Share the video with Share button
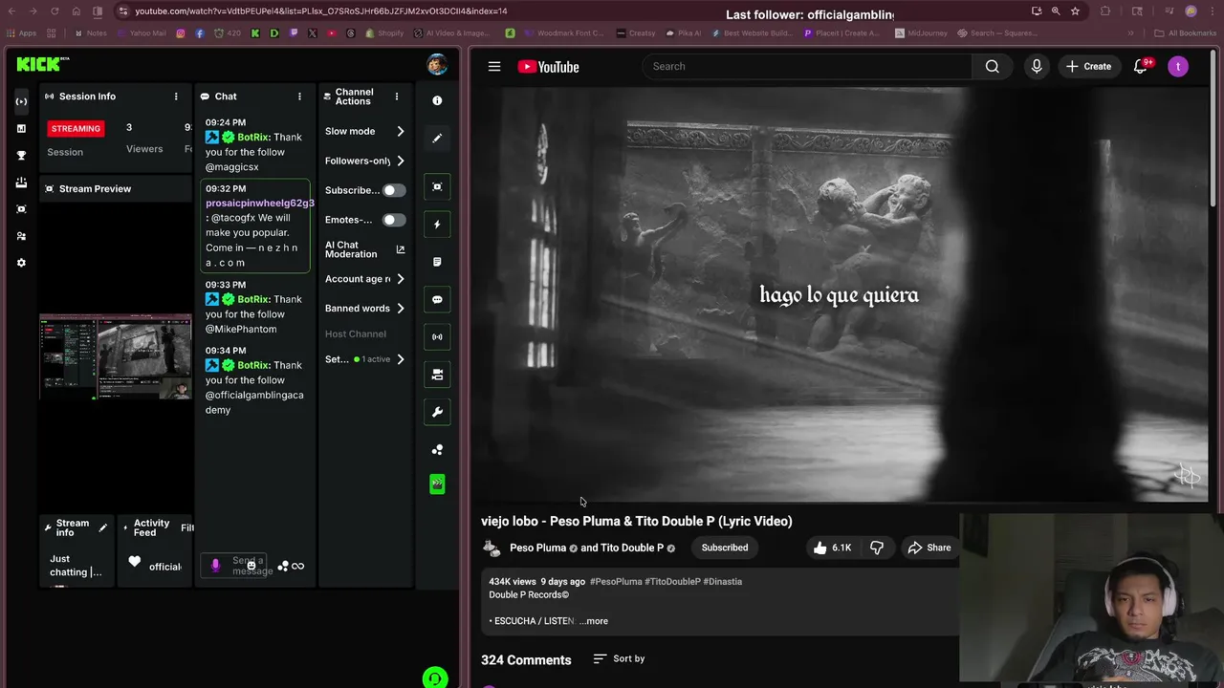The width and height of the screenshot is (1224, 688). point(929,548)
